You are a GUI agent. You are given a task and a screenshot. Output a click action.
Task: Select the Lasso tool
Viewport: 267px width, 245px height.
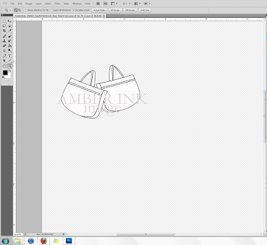coord(4,26)
